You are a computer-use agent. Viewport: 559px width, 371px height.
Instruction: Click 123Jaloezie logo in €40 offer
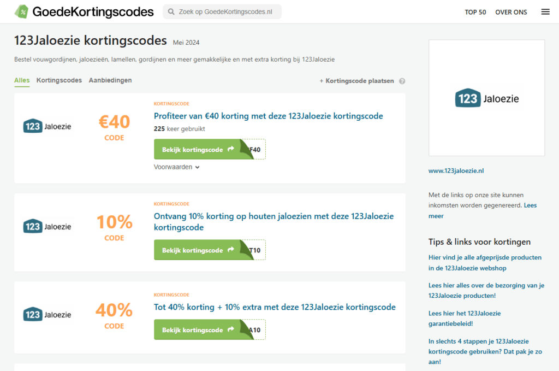pyautogui.click(x=47, y=126)
